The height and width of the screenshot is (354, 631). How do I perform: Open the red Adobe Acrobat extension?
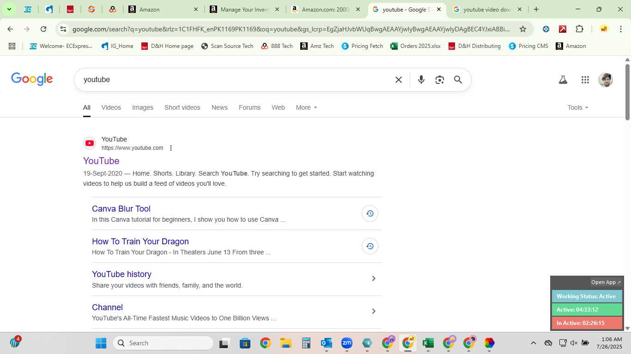coord(563,29)
